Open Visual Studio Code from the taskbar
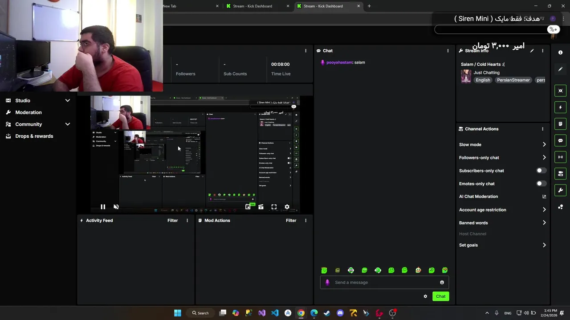570x320 pixels. tap(275, 313)
